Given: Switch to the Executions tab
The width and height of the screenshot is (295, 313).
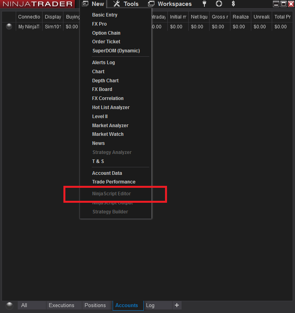Looking at the screenshot, I should [64, 305].
